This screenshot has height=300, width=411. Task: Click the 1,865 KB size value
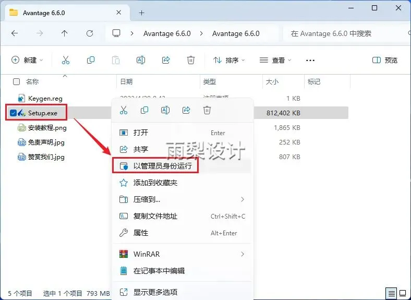point(287,128)
